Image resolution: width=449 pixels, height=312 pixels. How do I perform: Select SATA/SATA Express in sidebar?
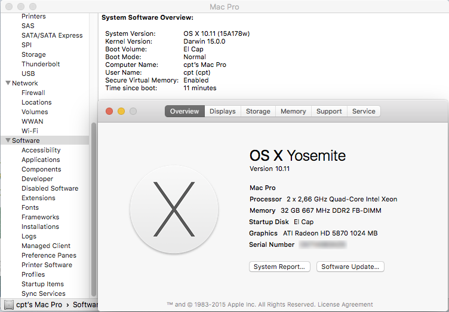52,35
